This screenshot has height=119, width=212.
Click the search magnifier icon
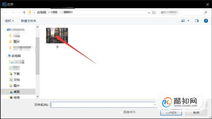coord(206,12)
